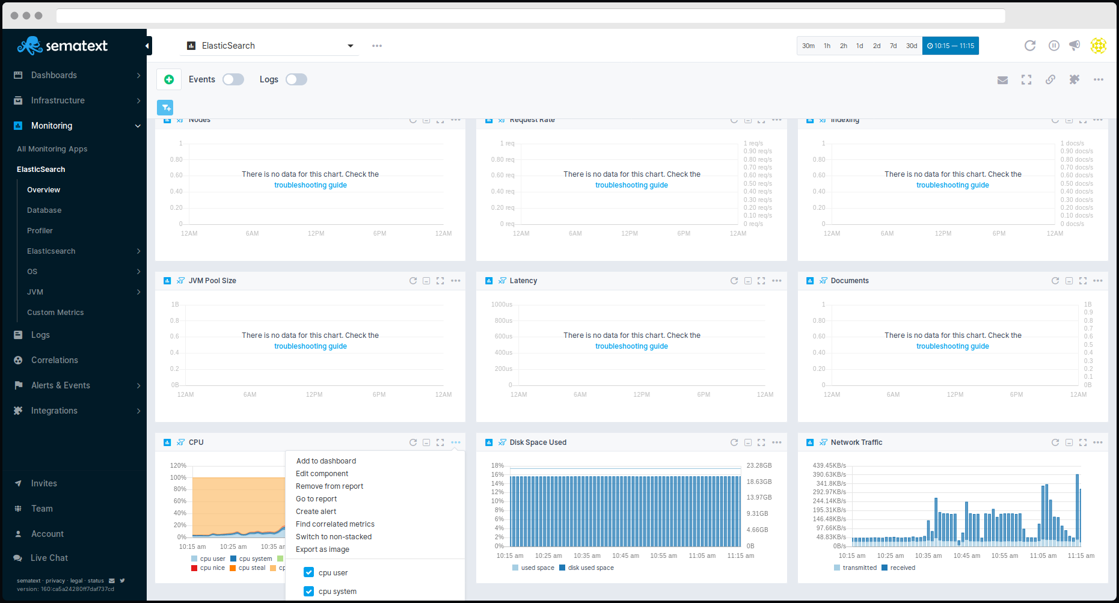Enter fullscreen using the report toolbar icon
Image resolution: width=1119 pixels, height=603 pixels.
click(1026, 79)
